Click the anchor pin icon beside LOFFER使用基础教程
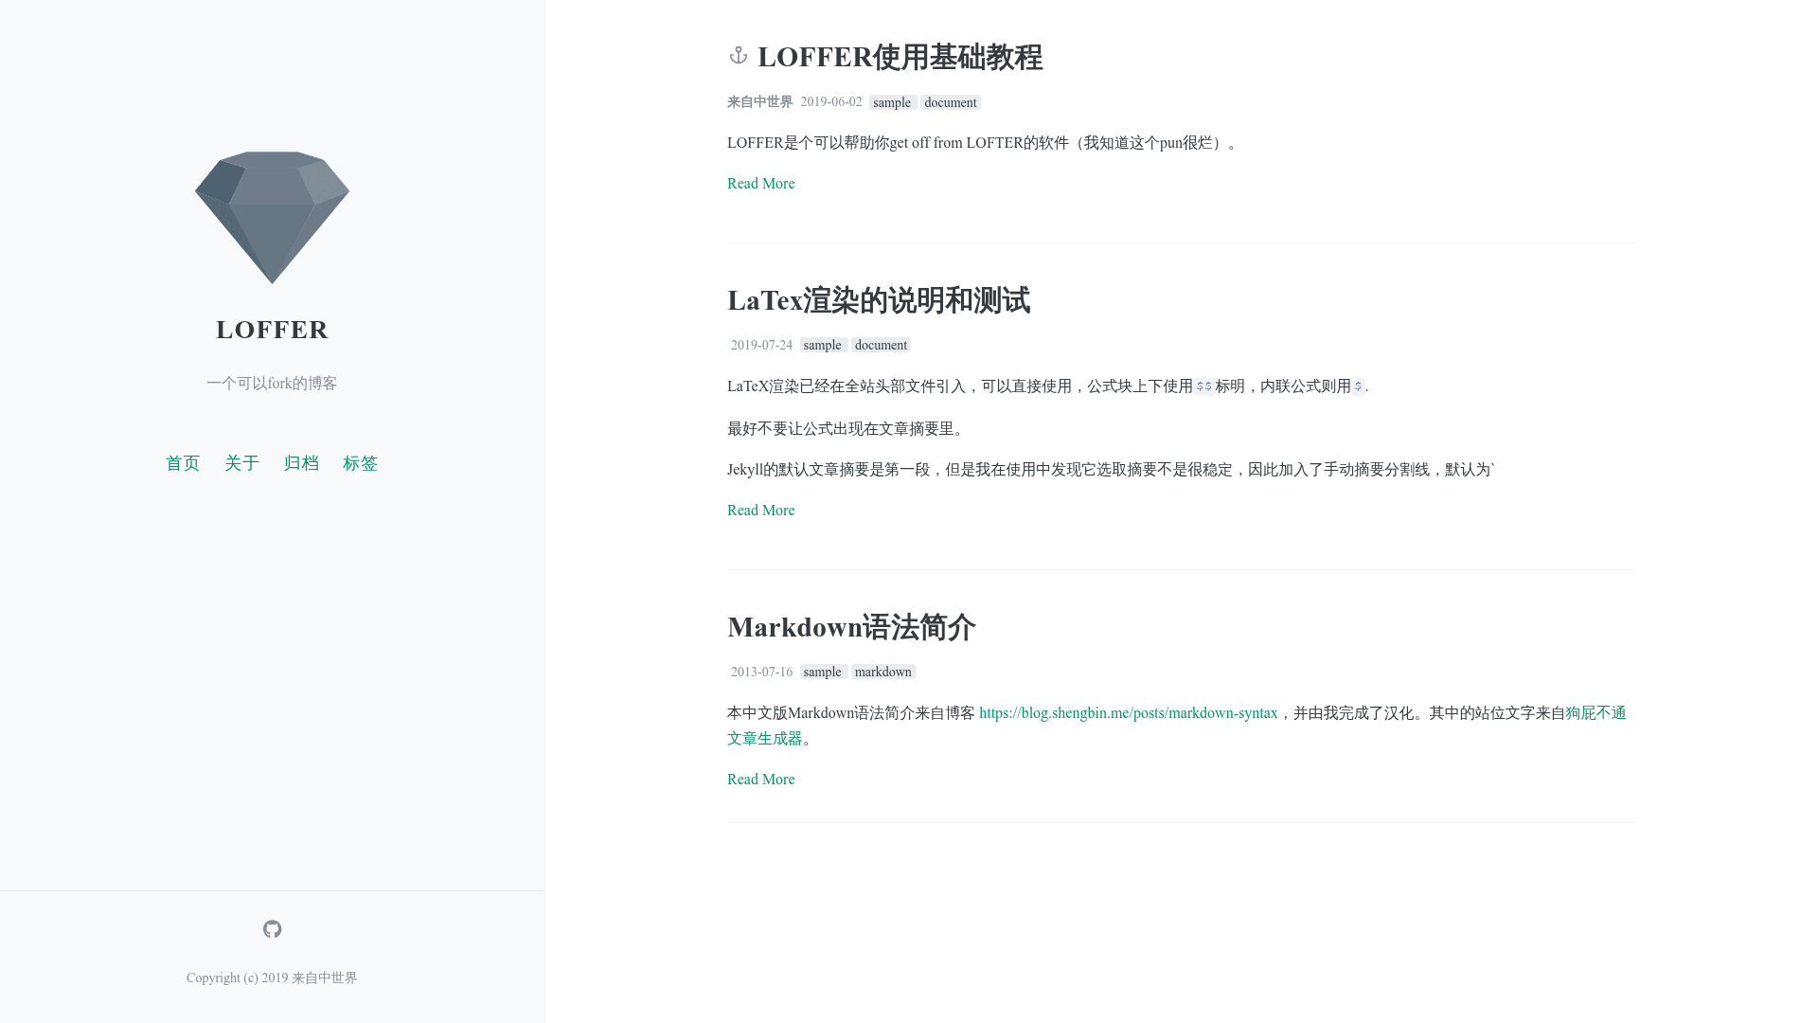The height and width of the screenshot is (1023, 1818). pyautogui.click(x=739, y=56)
